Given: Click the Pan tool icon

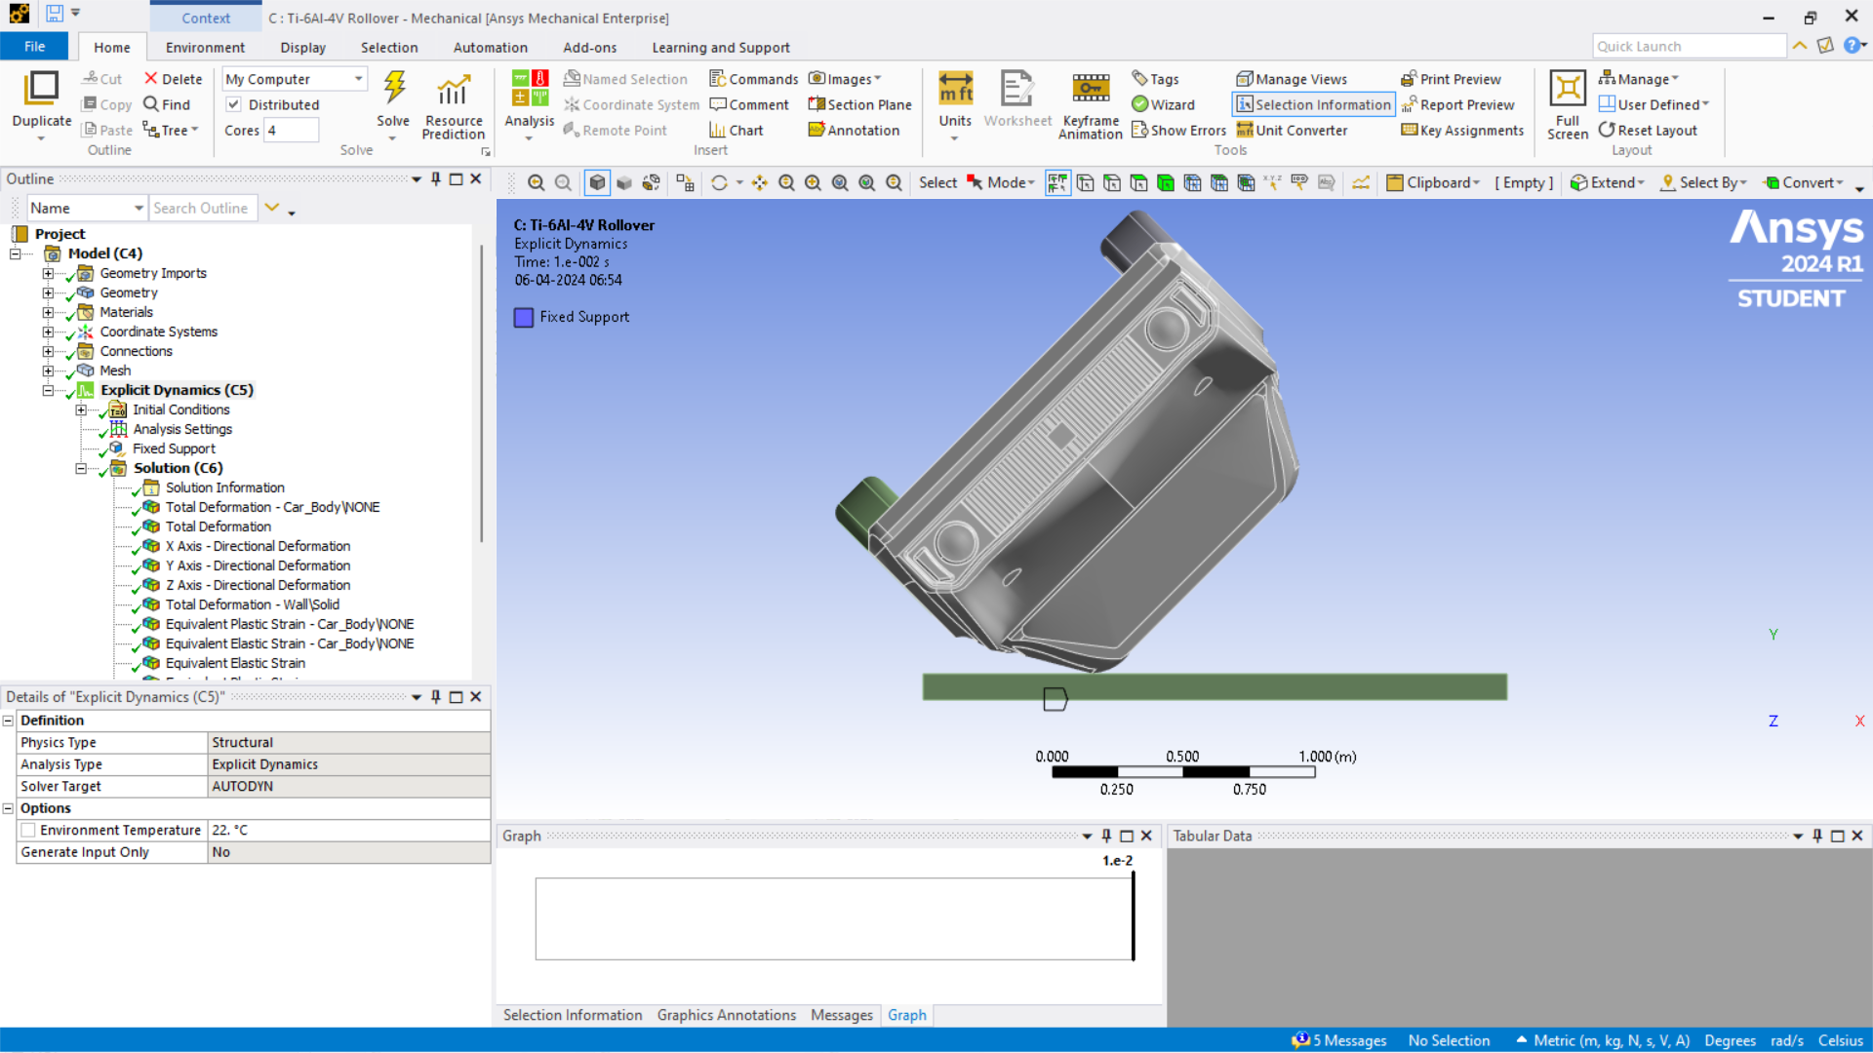Looking at the screenshot, I should 759,182.
